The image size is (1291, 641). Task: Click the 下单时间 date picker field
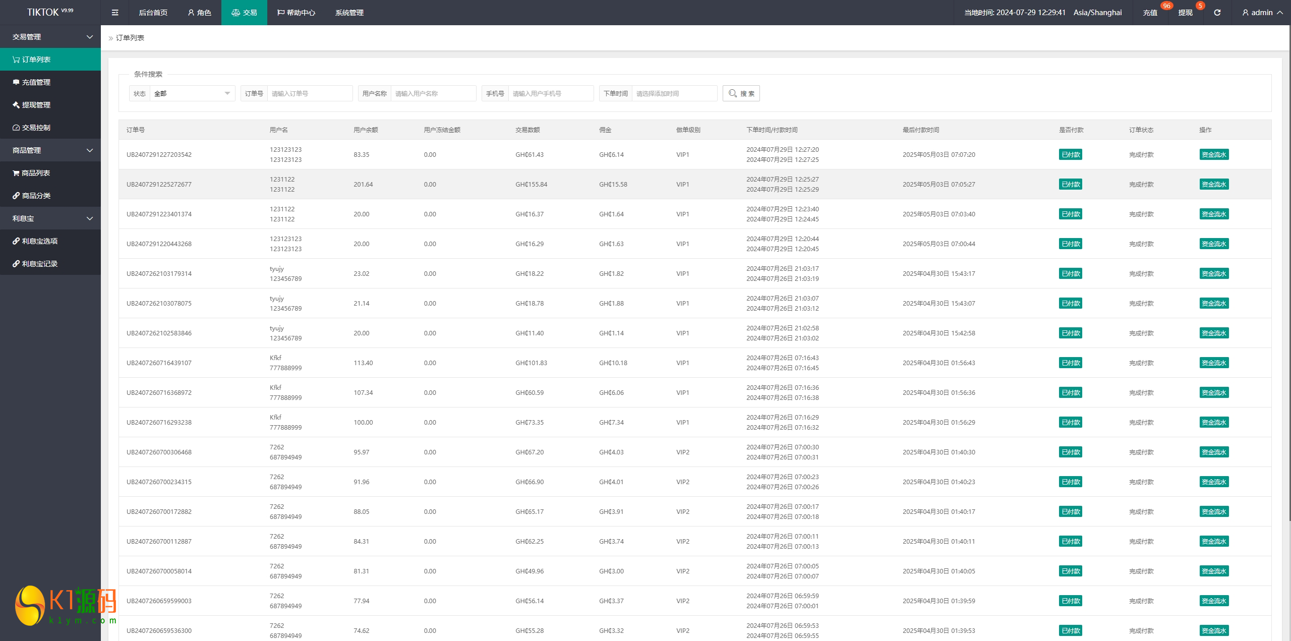674,93
